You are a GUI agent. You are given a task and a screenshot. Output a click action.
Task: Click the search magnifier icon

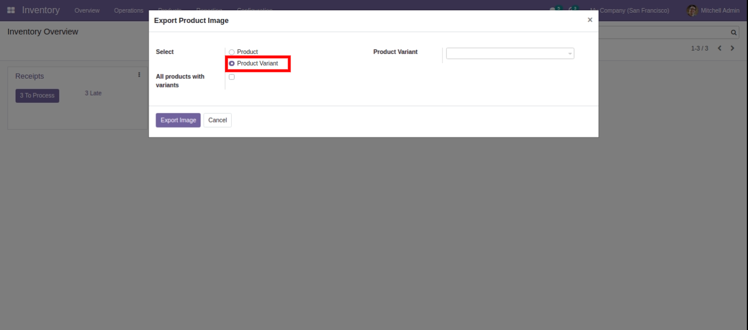point(734,33)
